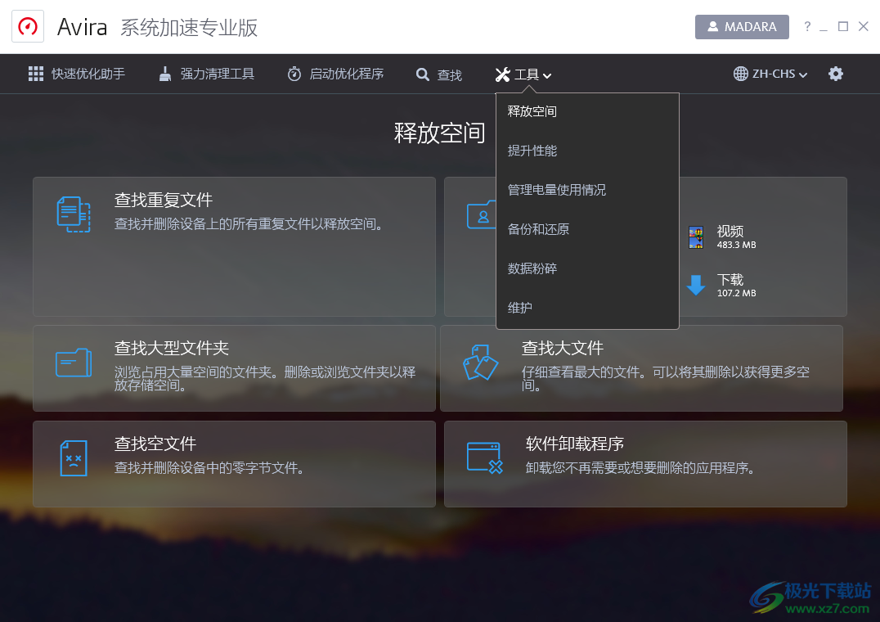The image size is (880, 622).
Task: Open the duplicate files finder icon
Action: point(73,214)
